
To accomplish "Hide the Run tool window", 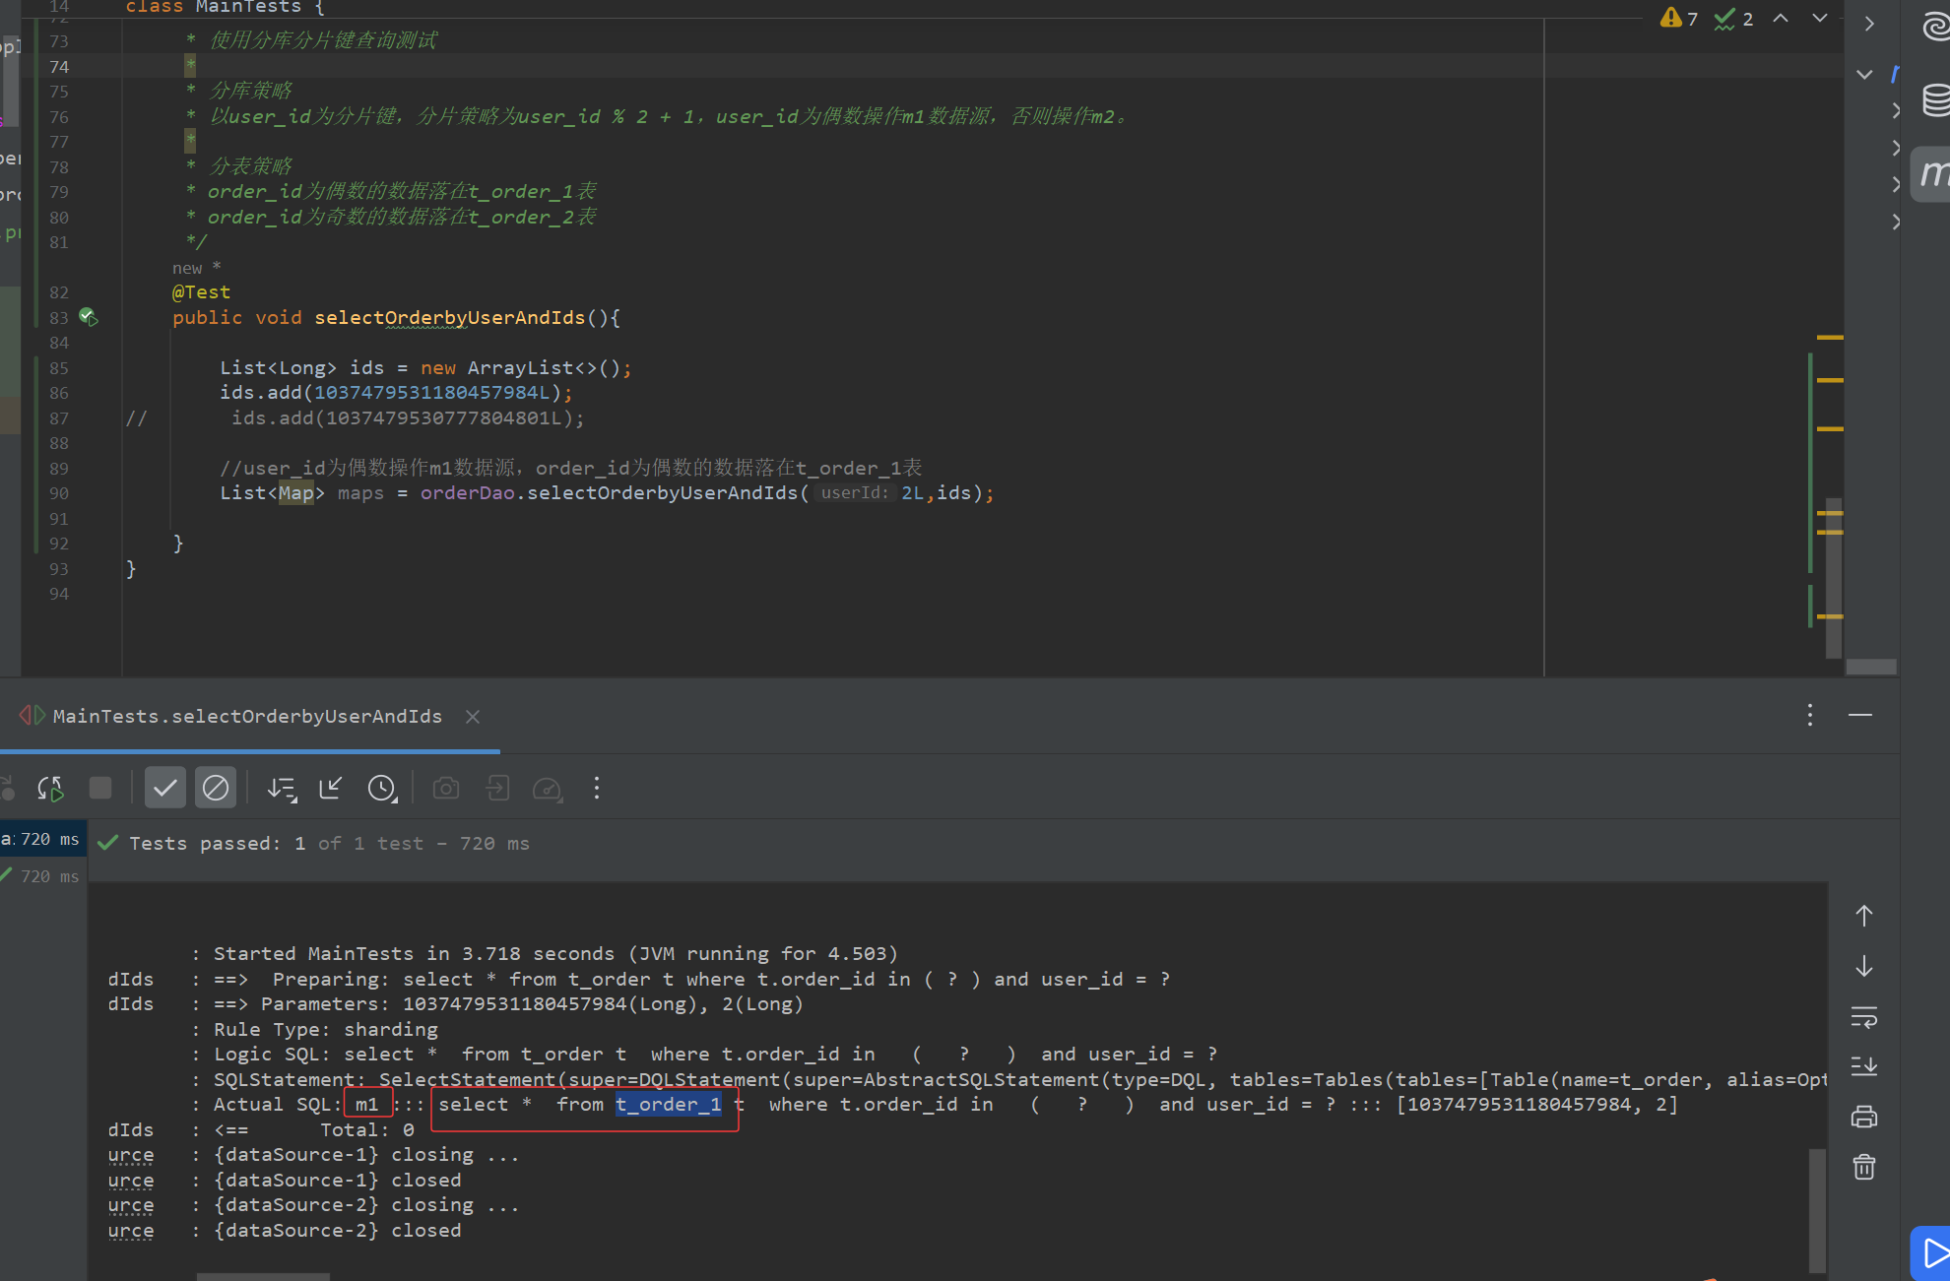I will pos(1860,716).
